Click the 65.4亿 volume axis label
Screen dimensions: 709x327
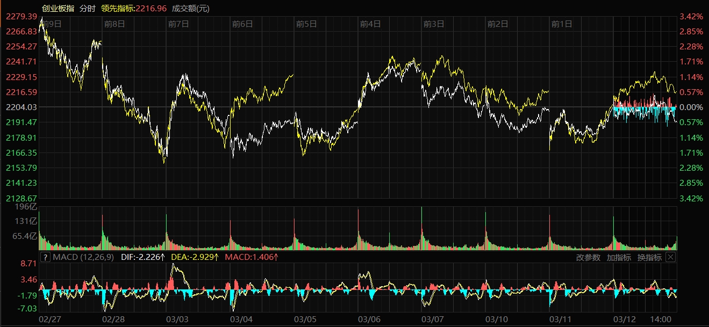click(x=24, y=236)
